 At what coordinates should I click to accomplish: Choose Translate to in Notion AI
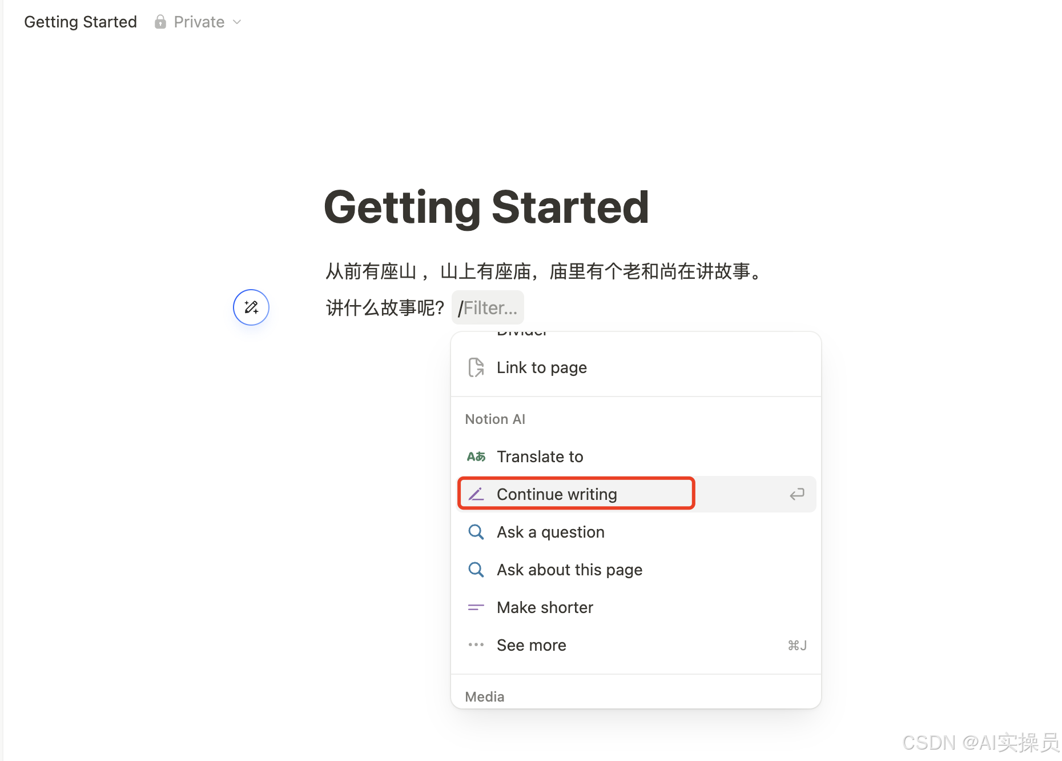click(636, 456)
